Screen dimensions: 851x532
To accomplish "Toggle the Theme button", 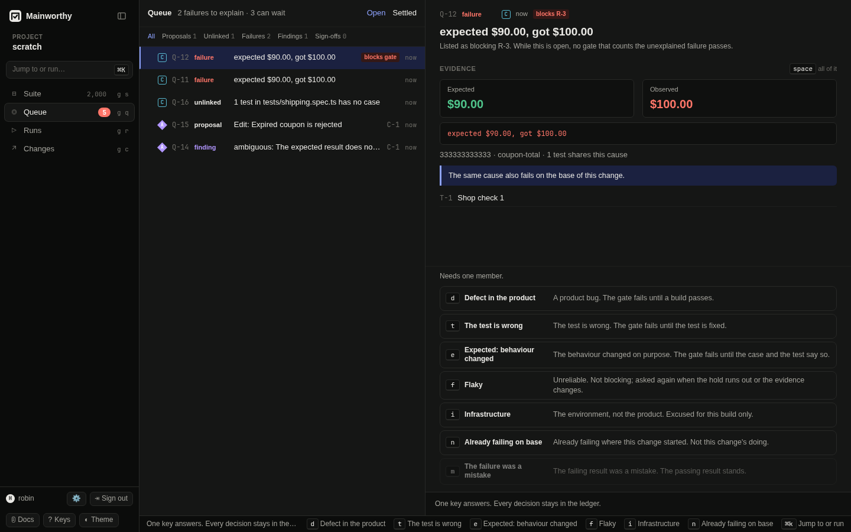I will [99, 520].
